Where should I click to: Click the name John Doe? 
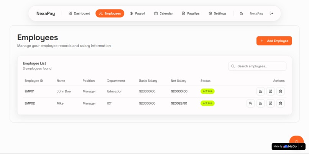64,92
